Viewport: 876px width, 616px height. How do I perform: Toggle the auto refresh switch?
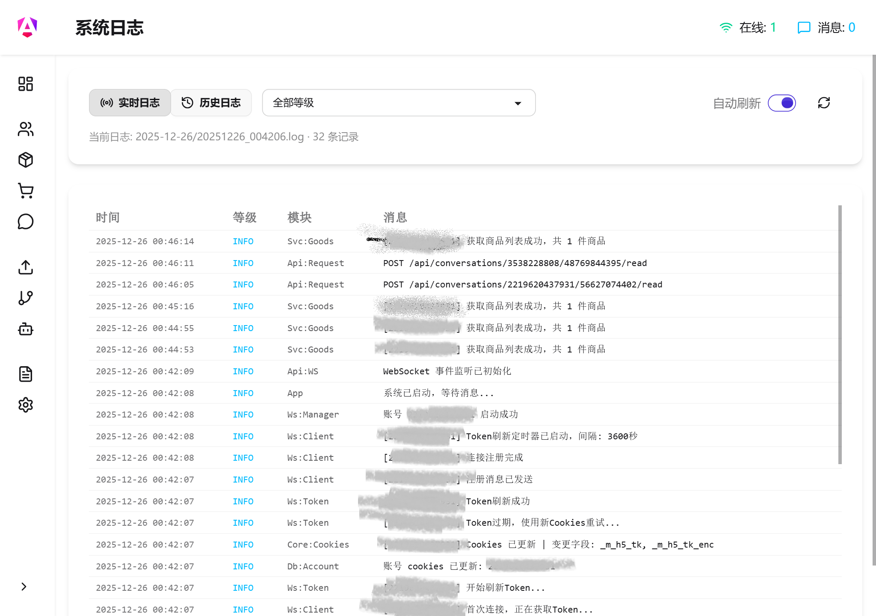point(781,103)
